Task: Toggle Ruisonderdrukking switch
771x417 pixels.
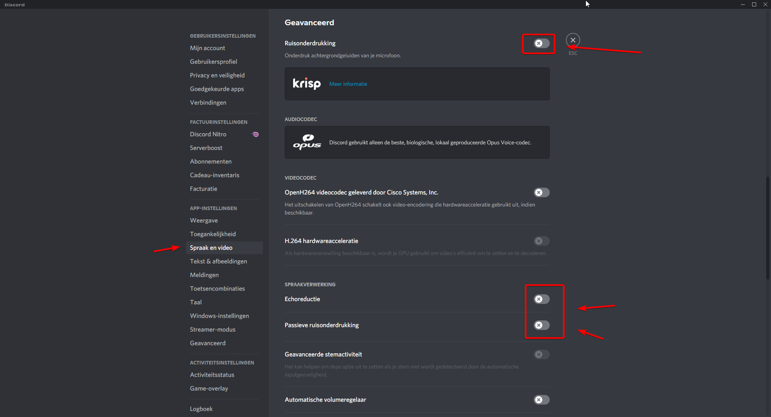Action: 541,43
